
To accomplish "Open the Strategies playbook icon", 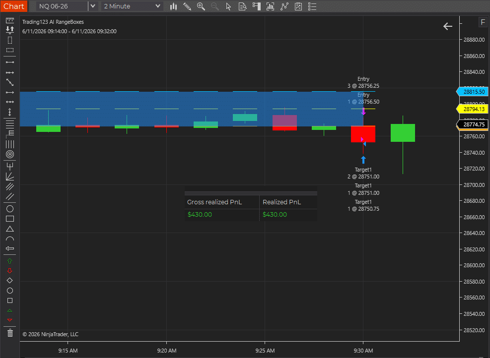I will (x=298, y=6).
